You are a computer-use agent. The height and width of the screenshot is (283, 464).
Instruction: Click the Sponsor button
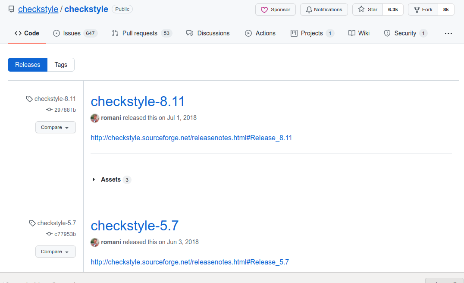[275, 9]
